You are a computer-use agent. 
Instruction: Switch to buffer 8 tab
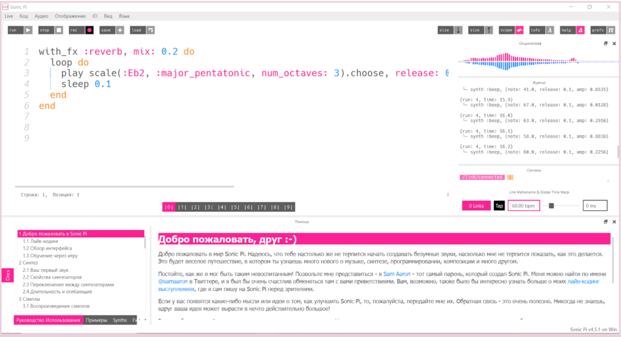pyautogui.click(x=275, y=207)
